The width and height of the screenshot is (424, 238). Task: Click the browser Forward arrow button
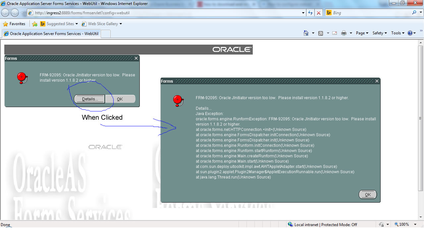[15, 13]
